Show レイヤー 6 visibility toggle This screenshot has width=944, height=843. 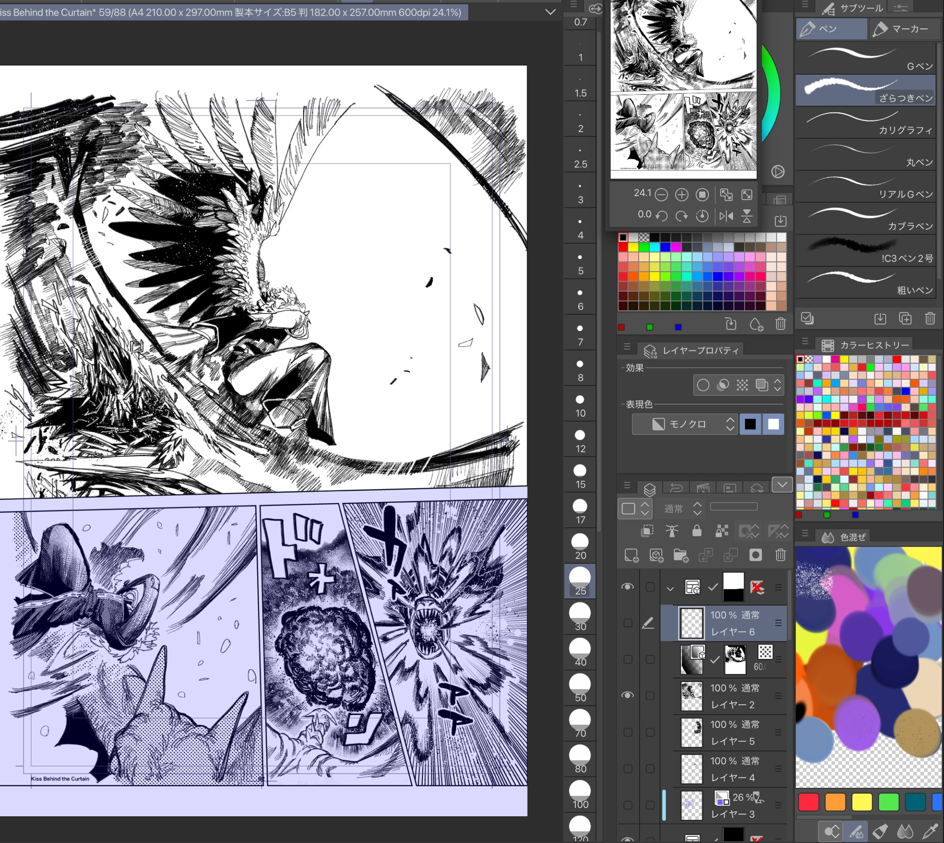(627, 623)
